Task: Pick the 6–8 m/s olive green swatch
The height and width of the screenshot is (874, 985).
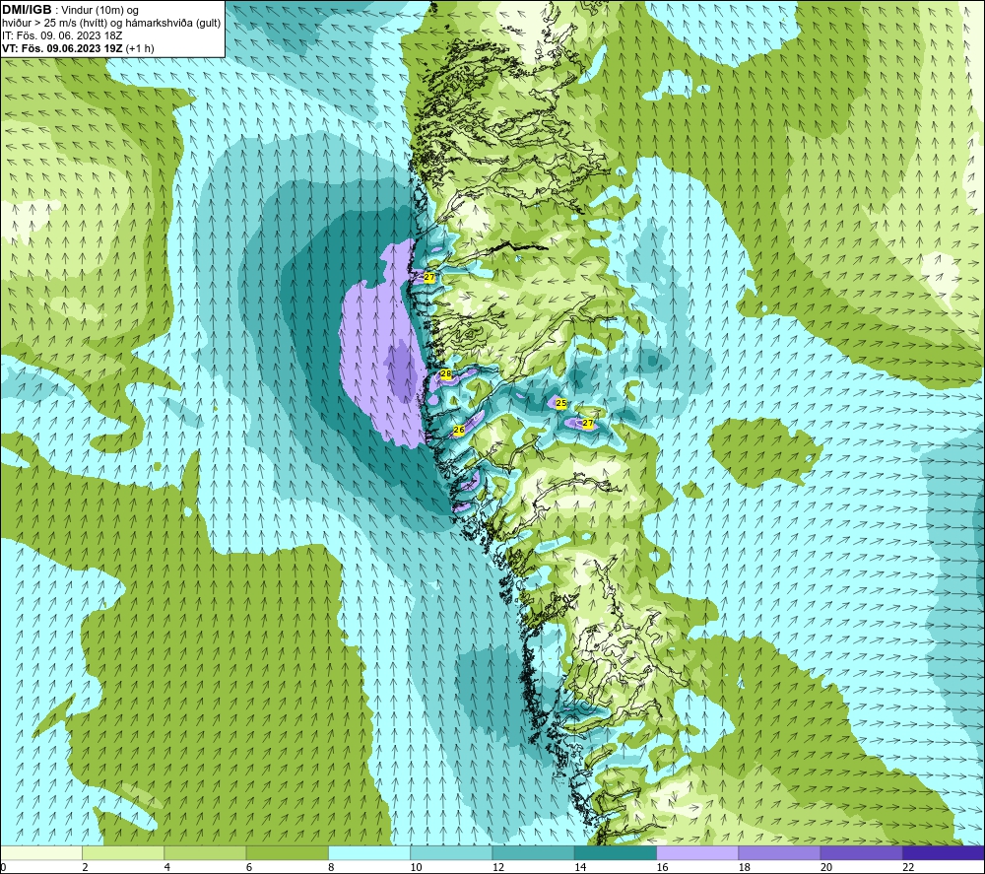Action: (x=287, y=852)
